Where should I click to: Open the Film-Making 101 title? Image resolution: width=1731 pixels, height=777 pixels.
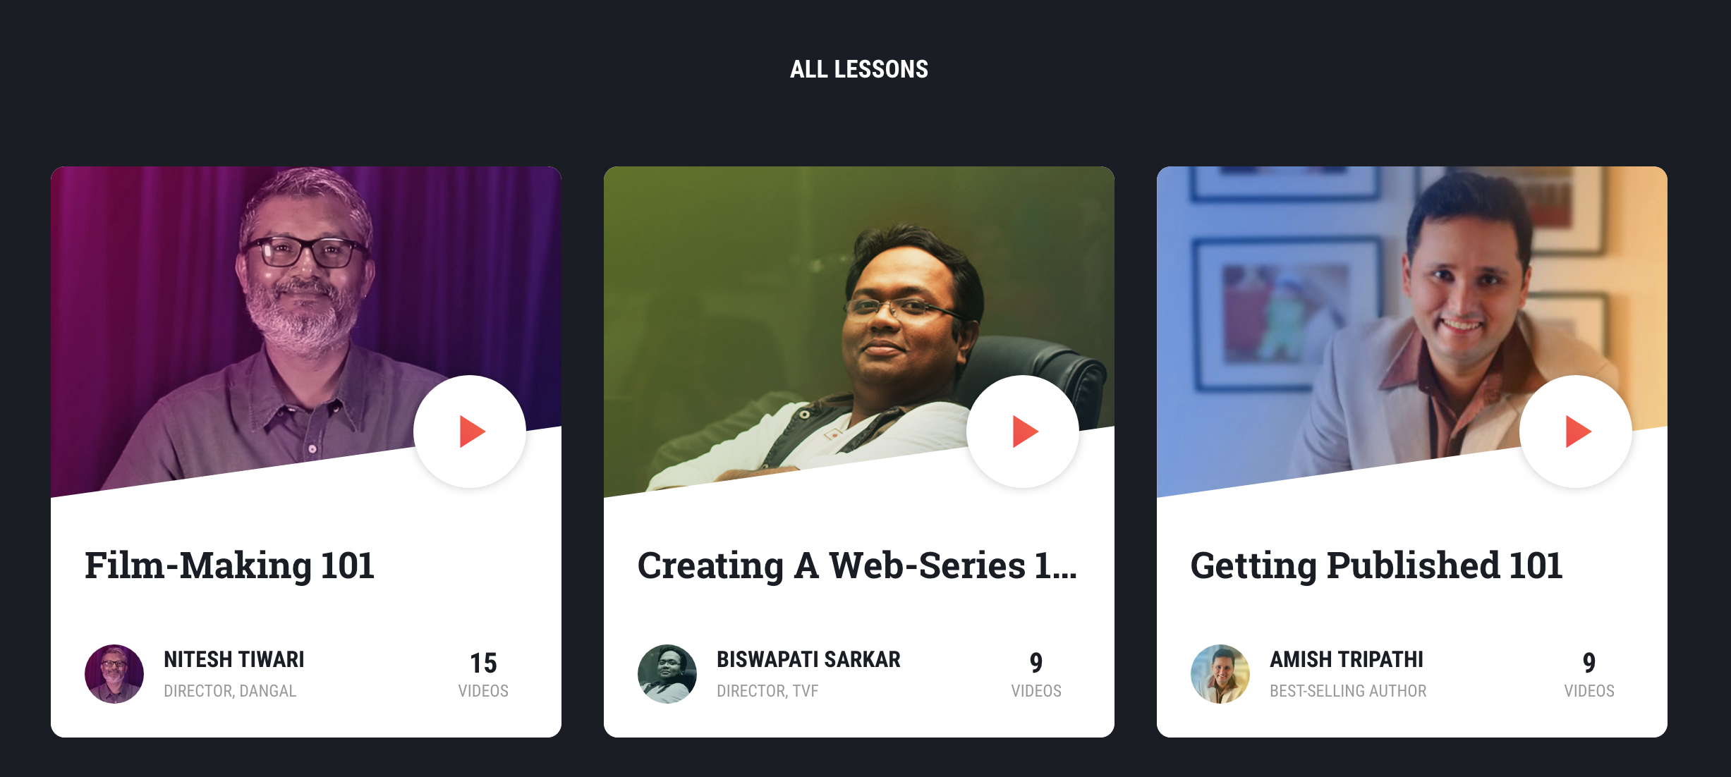pyautogui.click(x=229, y=565)
